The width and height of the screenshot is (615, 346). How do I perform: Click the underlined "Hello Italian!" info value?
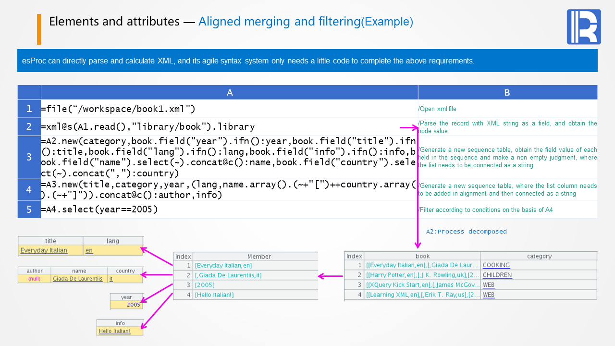(x=114, y=331)
